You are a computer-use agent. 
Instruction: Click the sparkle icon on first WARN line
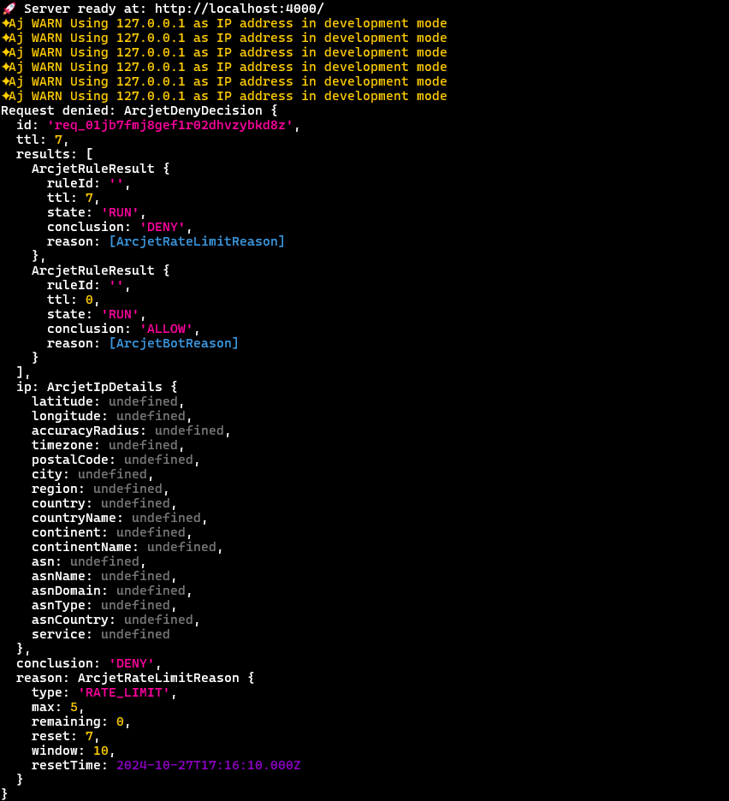coord(5,23)
